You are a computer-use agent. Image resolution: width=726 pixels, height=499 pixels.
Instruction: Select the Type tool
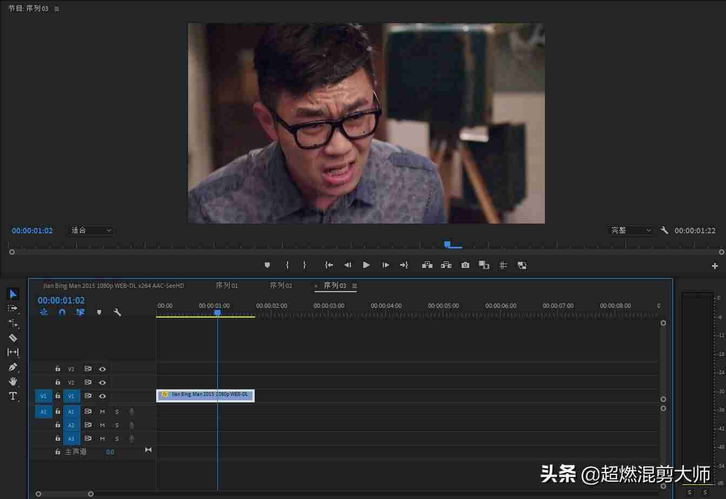(x=13, y=396)
